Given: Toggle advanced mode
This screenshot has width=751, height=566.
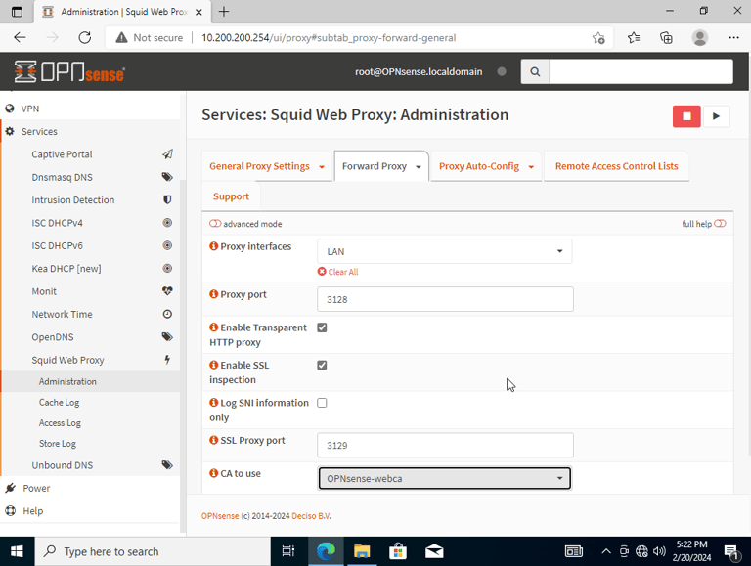Looking at the screenshot, I should point(215,224).
